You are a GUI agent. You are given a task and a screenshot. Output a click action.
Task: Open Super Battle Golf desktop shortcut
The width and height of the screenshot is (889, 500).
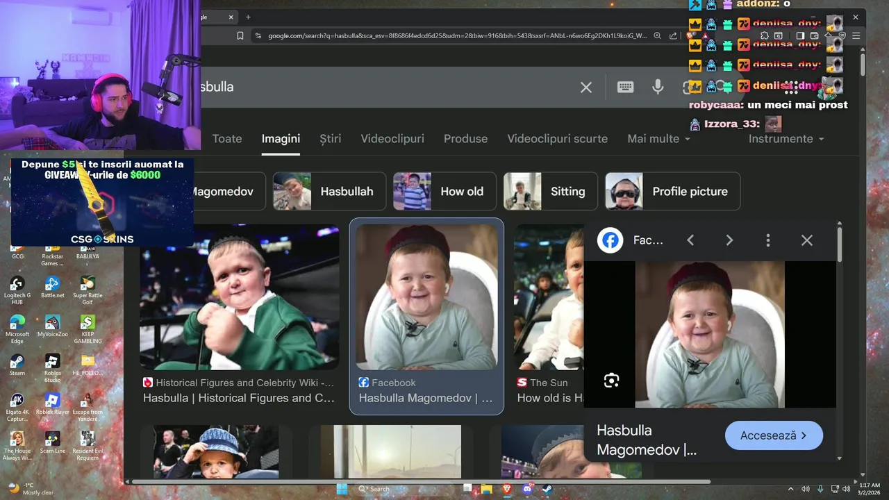[x=88, y=290]
